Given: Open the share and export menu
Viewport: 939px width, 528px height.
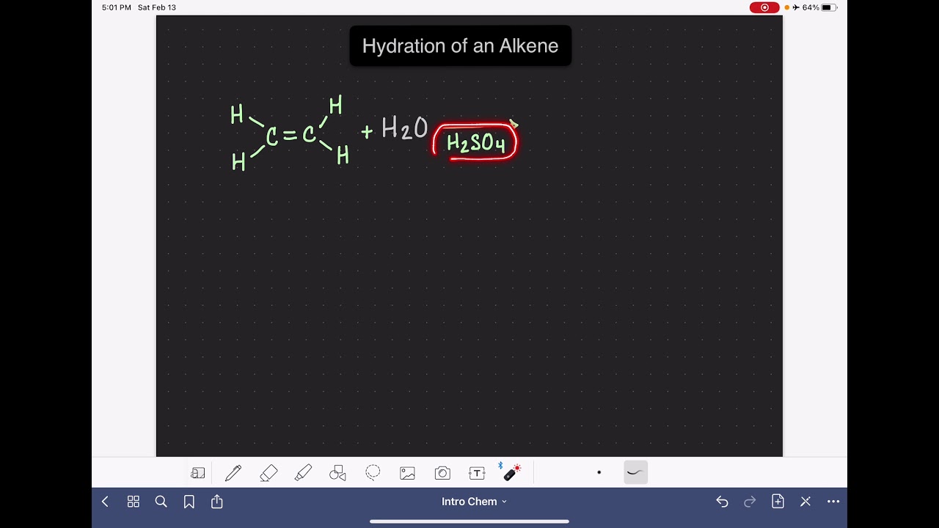Looking at the screenshot, I should 217,502.
